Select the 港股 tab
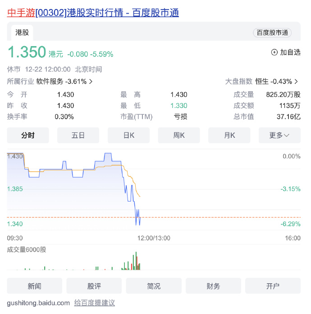 point(22,33)
